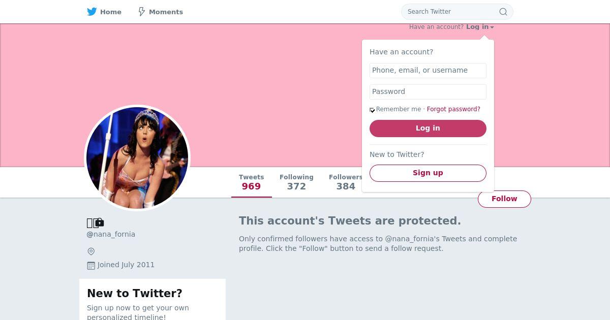Click the location pin icon
The image size is (610, 320).
click(x=91, y=251)
